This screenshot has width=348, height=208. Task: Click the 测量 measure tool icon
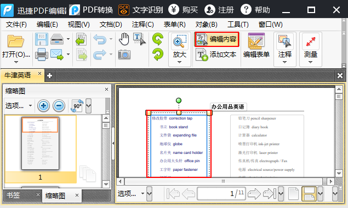coord(311,41)
